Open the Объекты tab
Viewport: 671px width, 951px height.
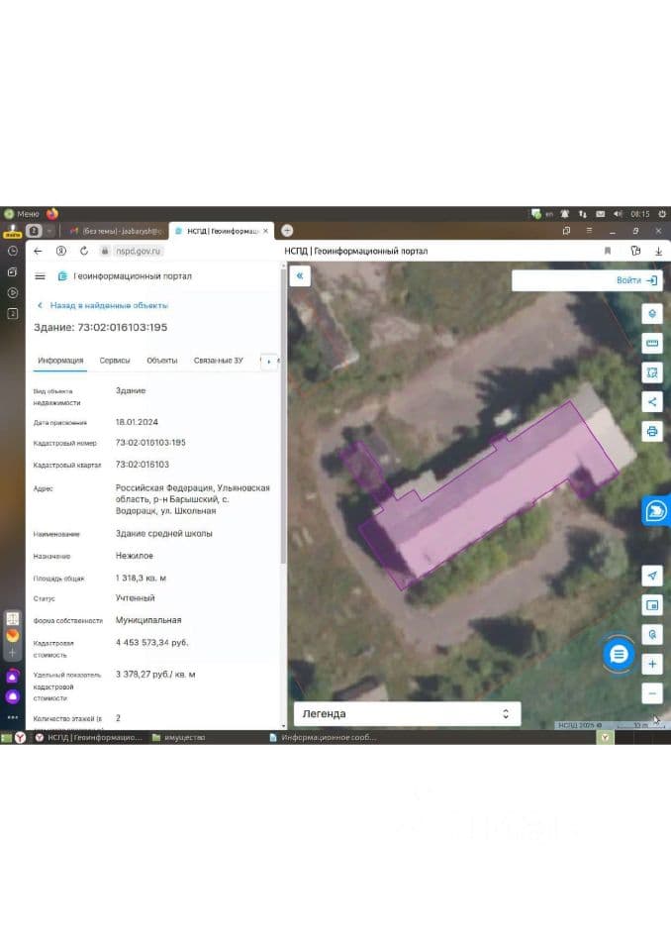point(162,361)
